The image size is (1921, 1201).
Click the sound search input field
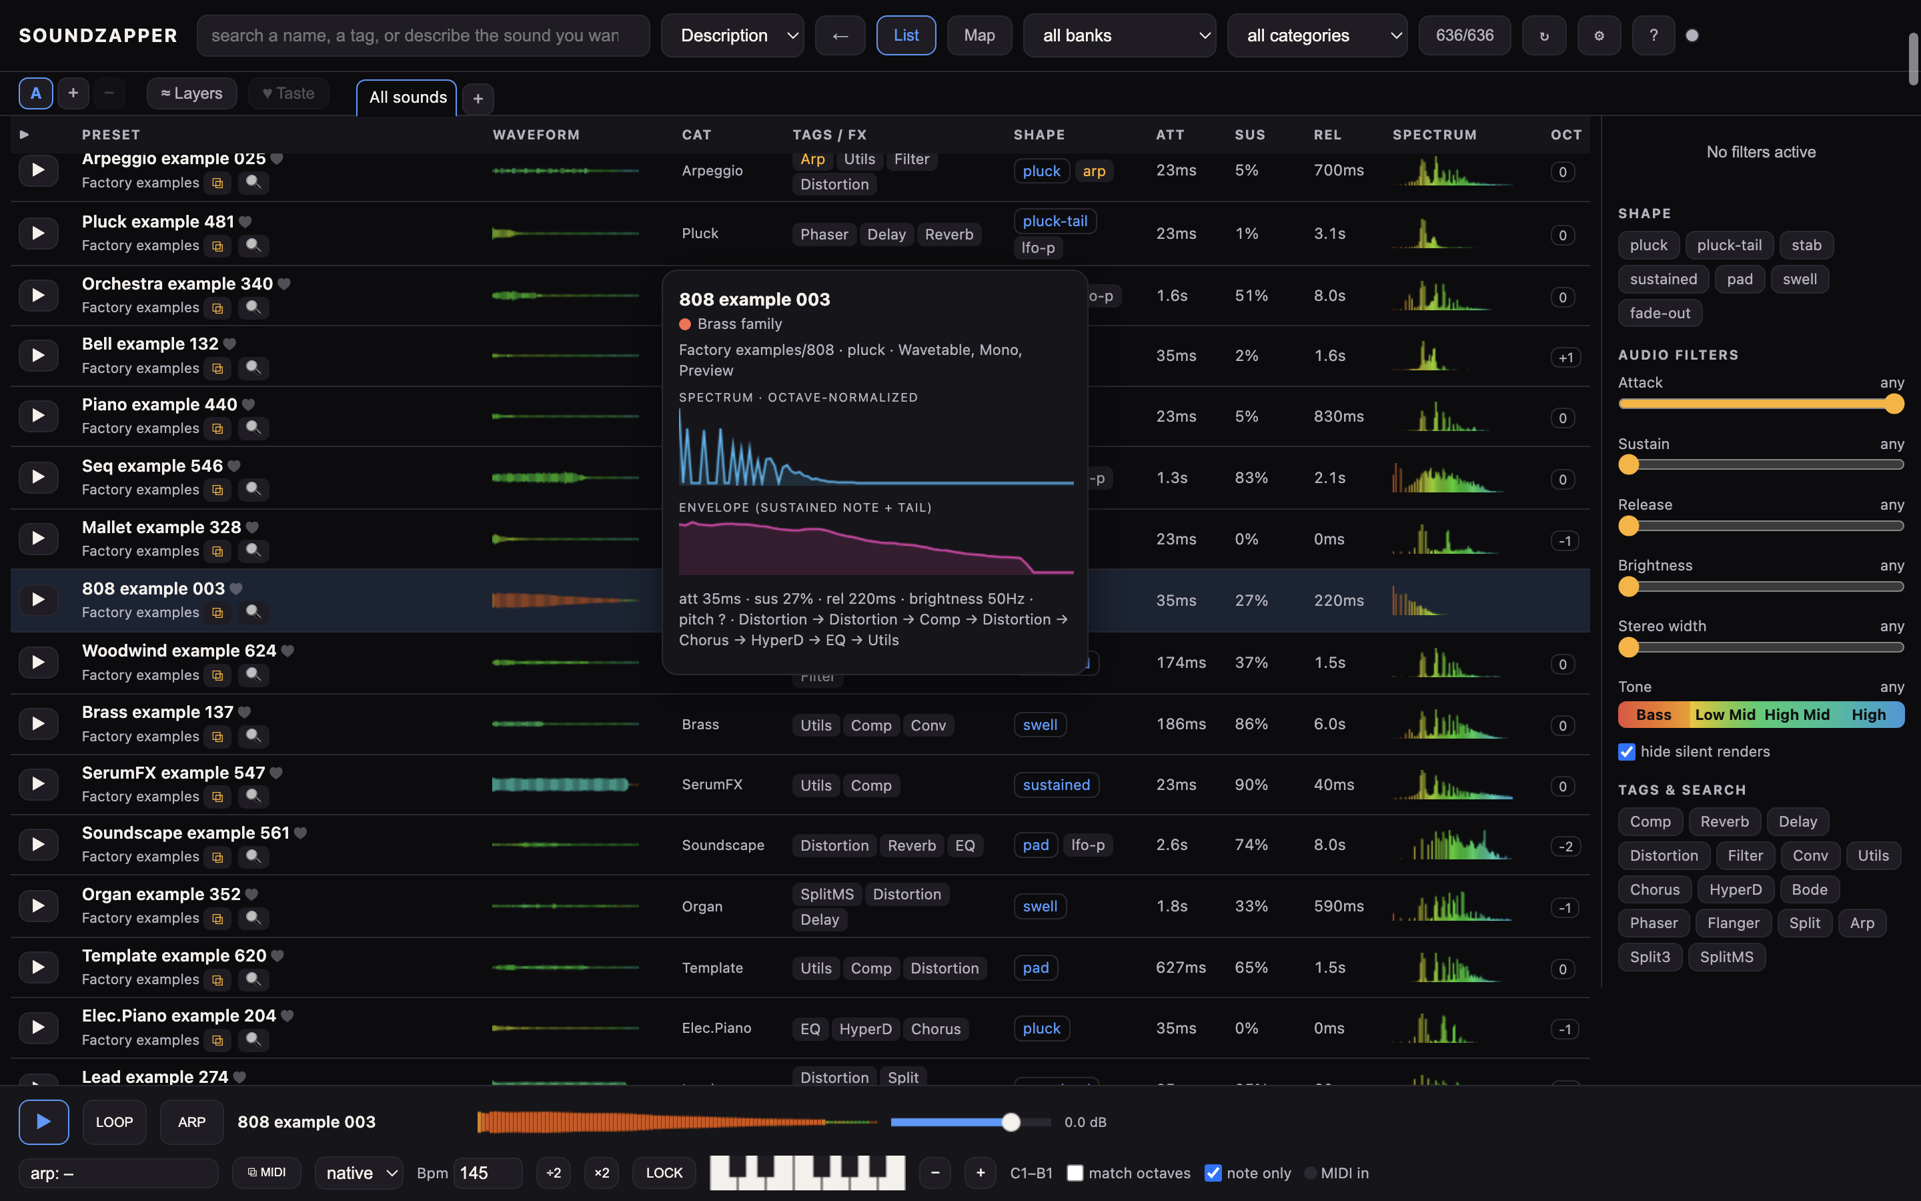(x=423, y=35)
